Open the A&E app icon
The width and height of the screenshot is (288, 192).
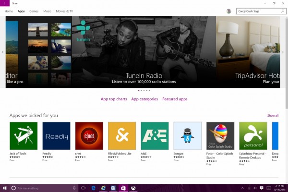click(155, 136)
